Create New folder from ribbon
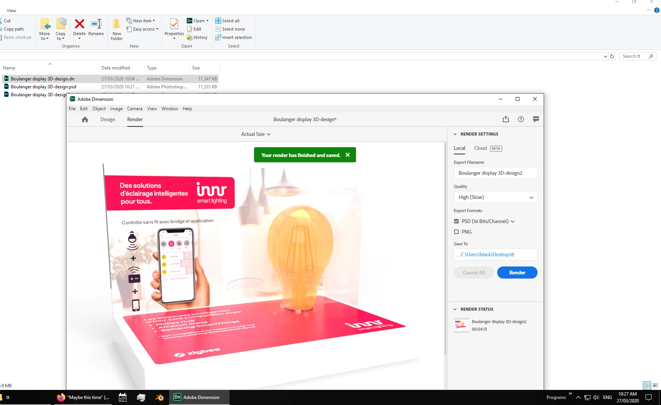This screenshot has height=405, width=661. (117, 29)
